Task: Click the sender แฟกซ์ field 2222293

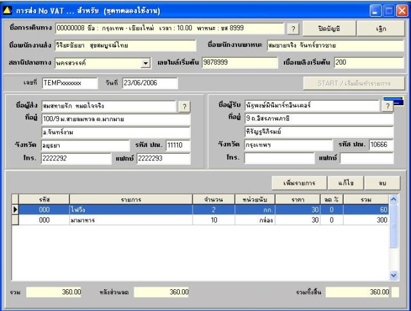Action: click(164, 158)
